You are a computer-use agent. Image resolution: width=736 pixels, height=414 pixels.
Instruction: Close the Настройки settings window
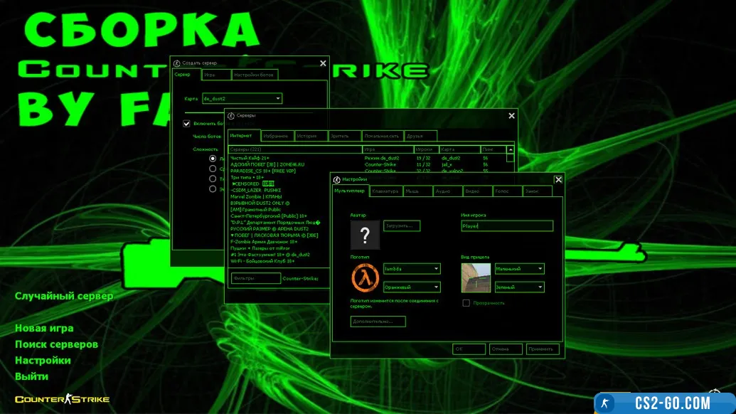pos(558,180)
